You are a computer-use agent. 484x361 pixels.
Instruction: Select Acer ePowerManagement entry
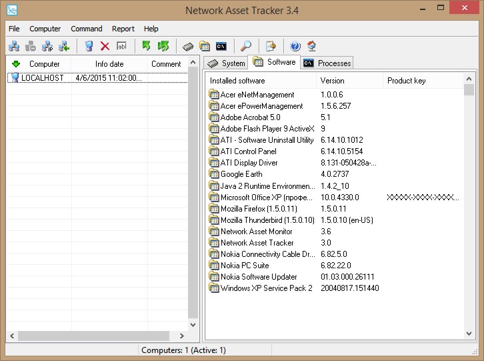click(x=262, y=106)
